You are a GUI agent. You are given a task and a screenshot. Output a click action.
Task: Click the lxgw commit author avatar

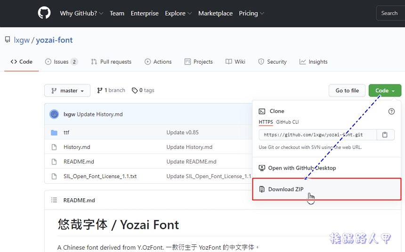[x=54, y=114]
